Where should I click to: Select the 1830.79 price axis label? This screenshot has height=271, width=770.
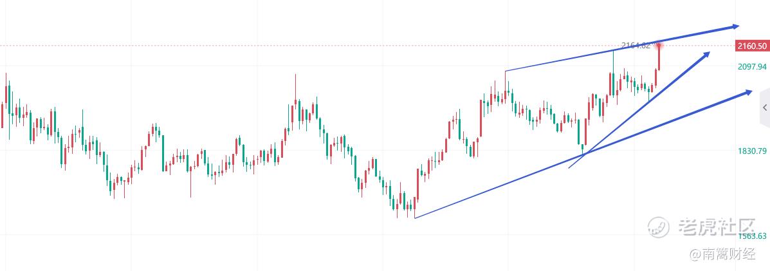pos(752,151)
